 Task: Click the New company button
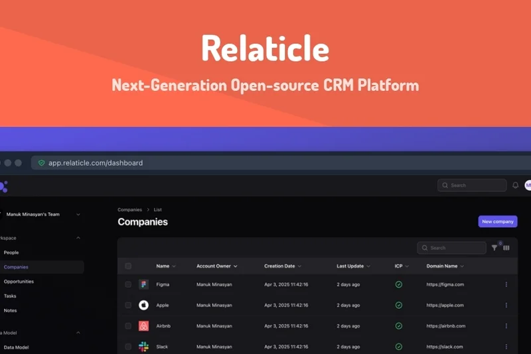click(x=497, y=222)
